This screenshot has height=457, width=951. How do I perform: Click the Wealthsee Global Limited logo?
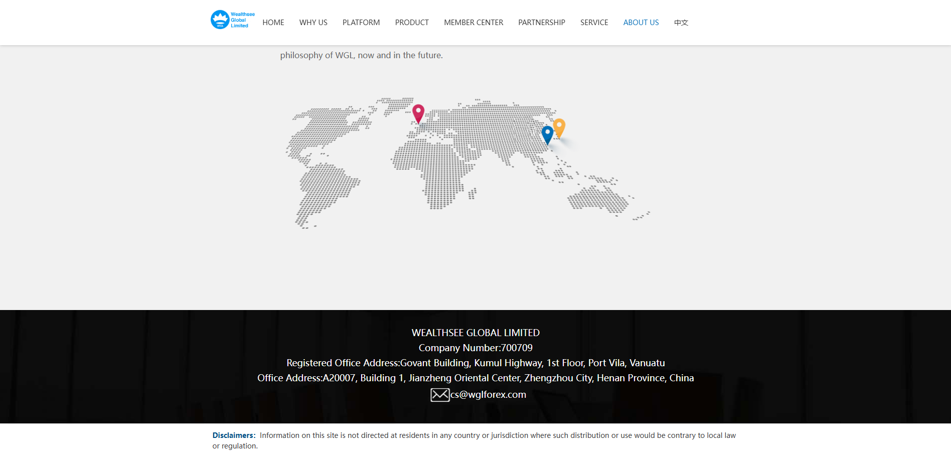pyautogui.click(x=233, y=20)
